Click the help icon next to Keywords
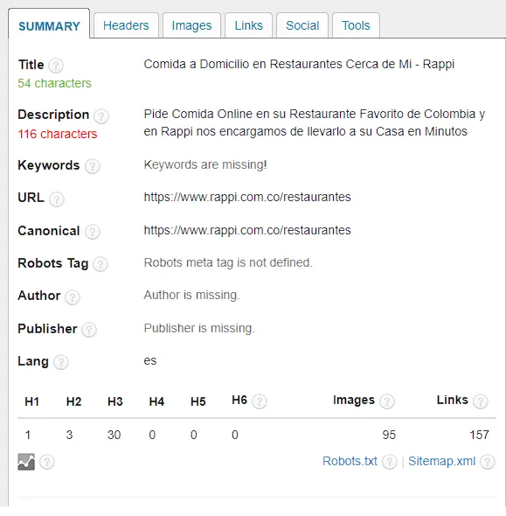Viewport: 506px width, 516px height. [93, 166]
